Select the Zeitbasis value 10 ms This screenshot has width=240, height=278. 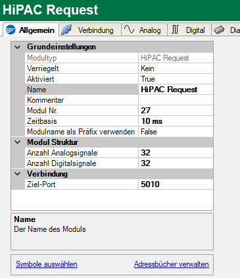click(x=176, y=121)
